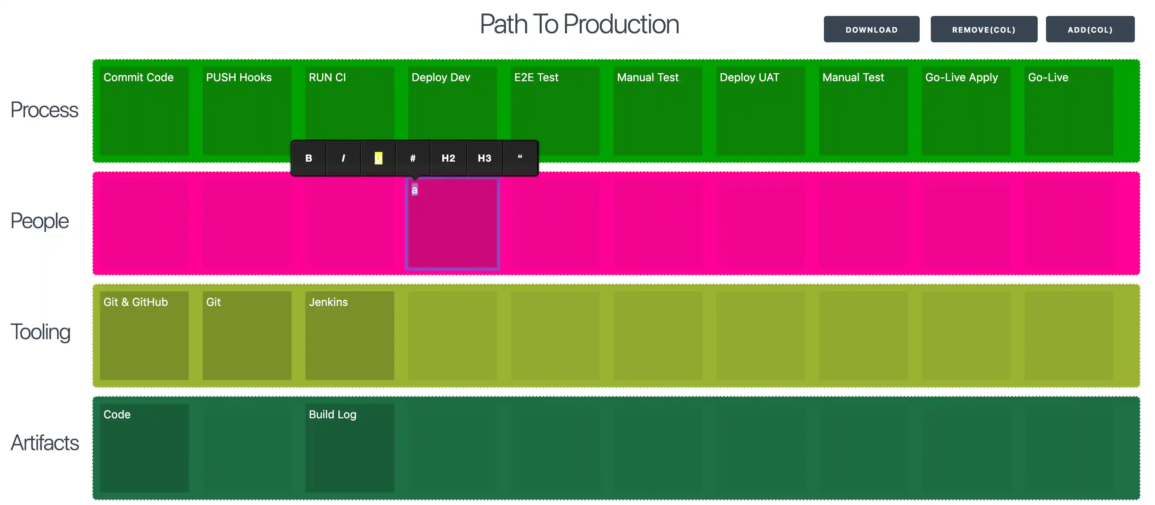
Task: Select the Commit Code cell
Action: (x=144, y=110)
